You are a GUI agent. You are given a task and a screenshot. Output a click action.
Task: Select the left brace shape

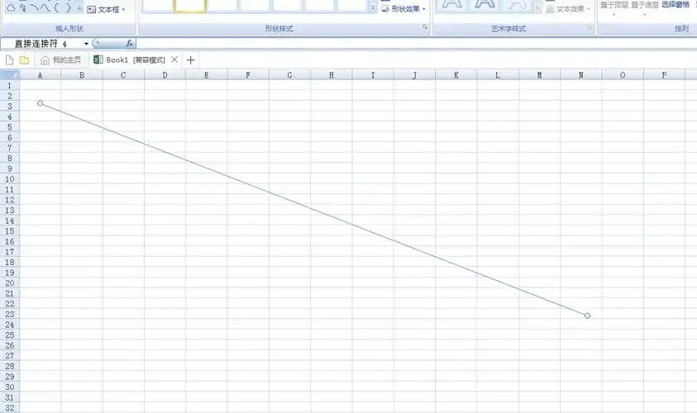(x=56, y=7)
